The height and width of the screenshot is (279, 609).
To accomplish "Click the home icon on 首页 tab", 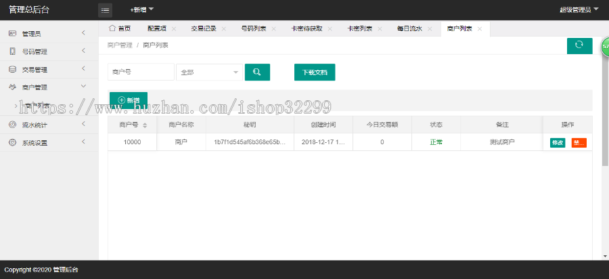I will 112,28.
